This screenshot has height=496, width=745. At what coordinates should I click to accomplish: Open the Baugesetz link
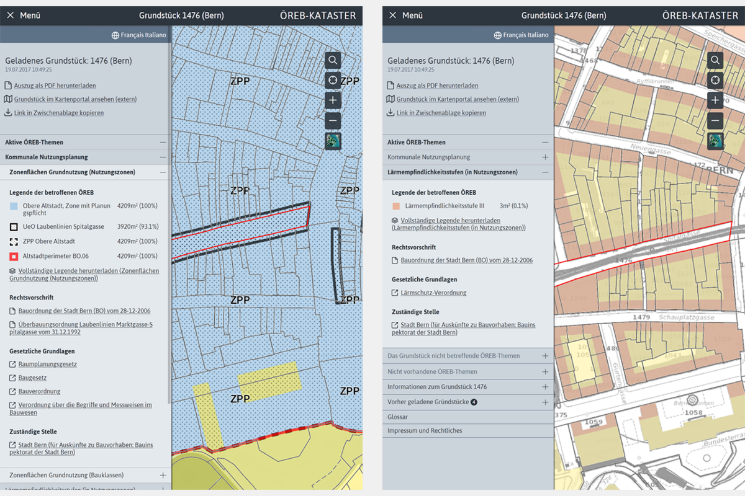pyautogui.click(x=32, y=378)
